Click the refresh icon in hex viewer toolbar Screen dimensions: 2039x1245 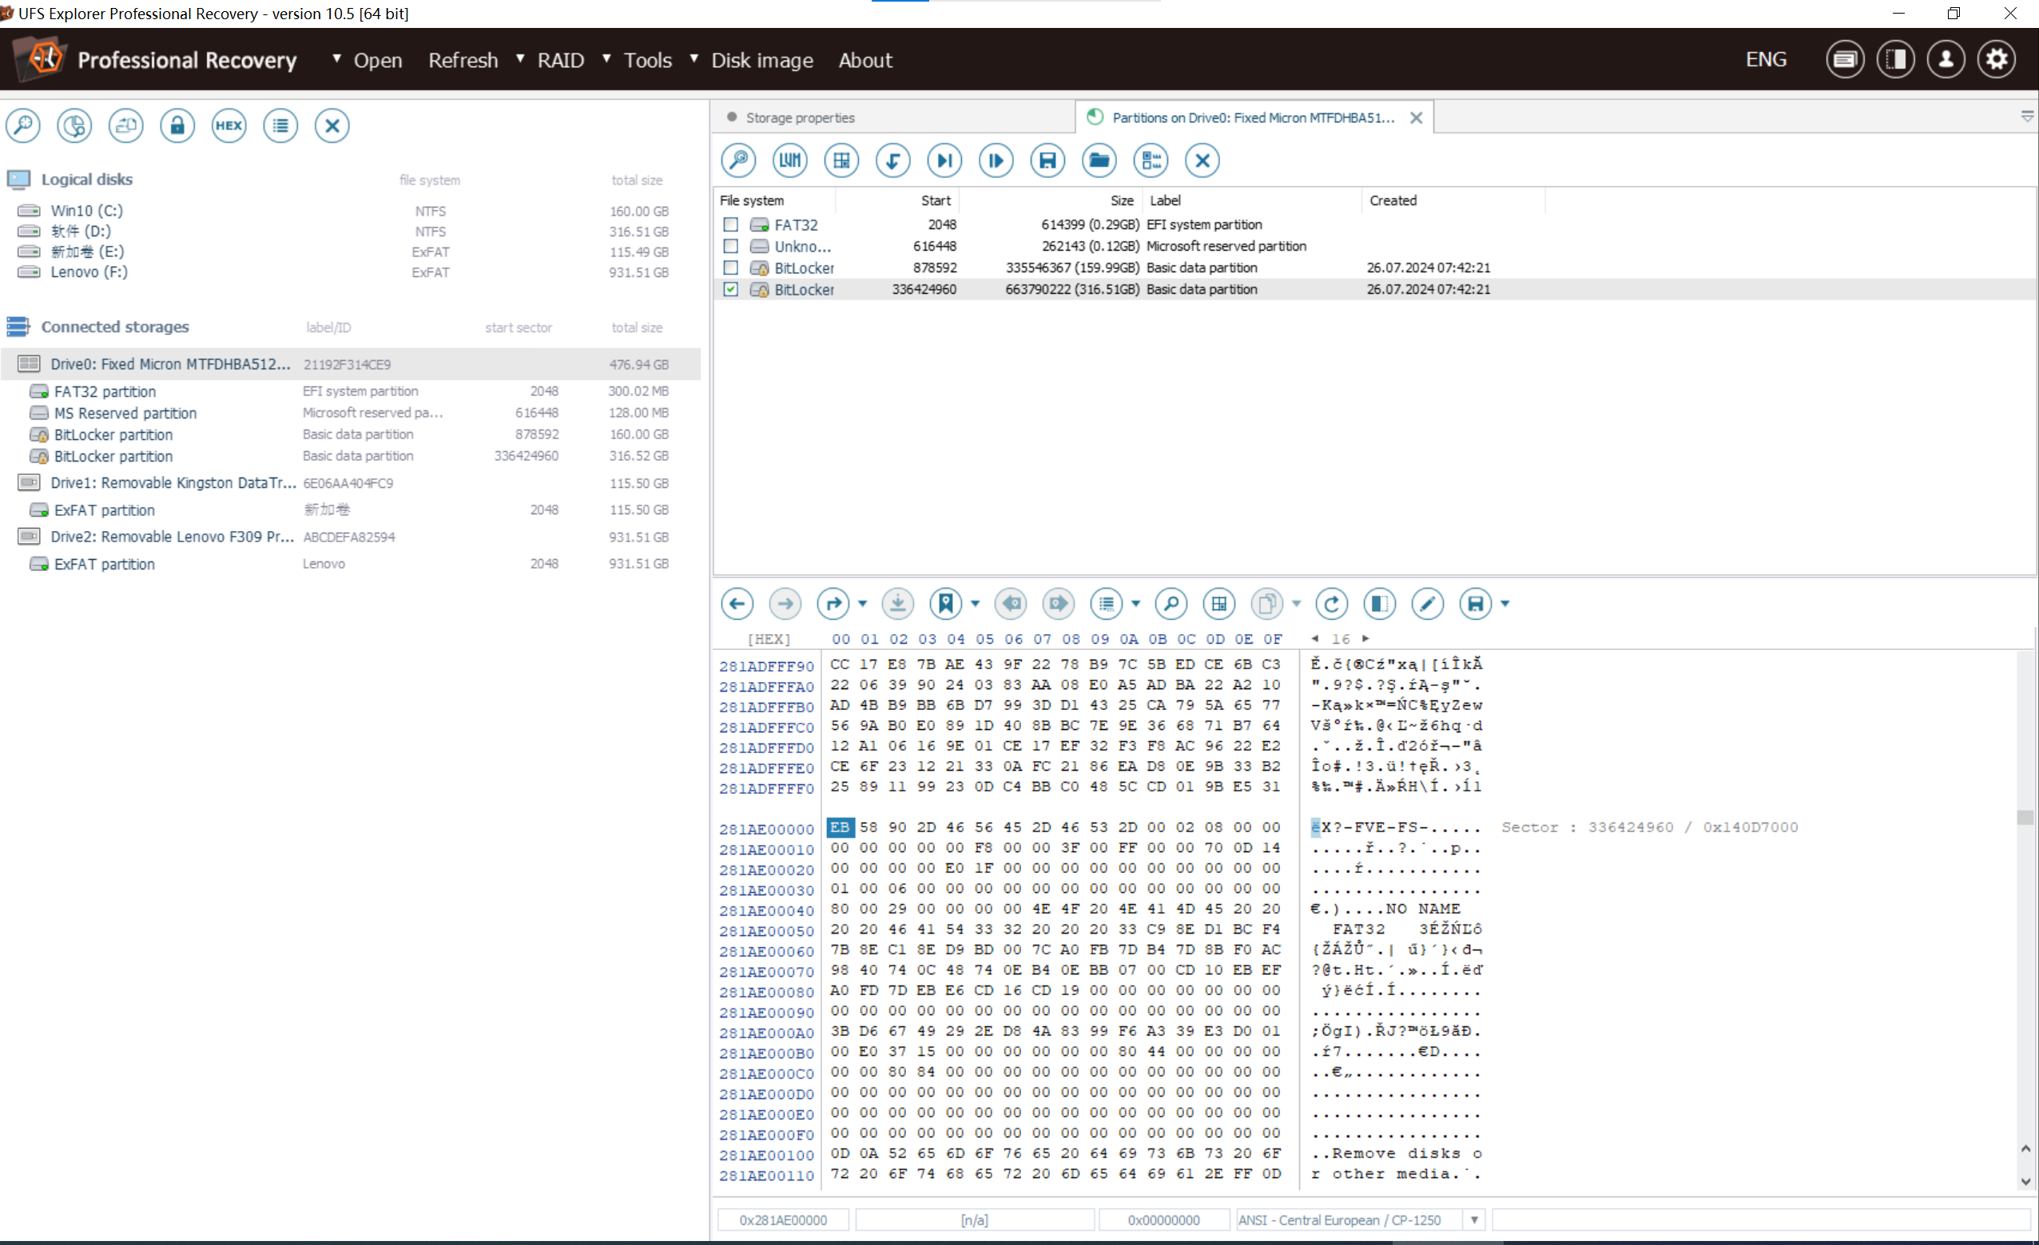(x=1330, y=604)
